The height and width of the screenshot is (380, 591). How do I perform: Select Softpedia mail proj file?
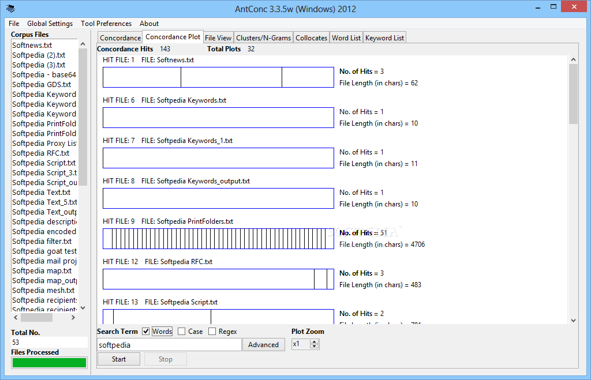44,261
